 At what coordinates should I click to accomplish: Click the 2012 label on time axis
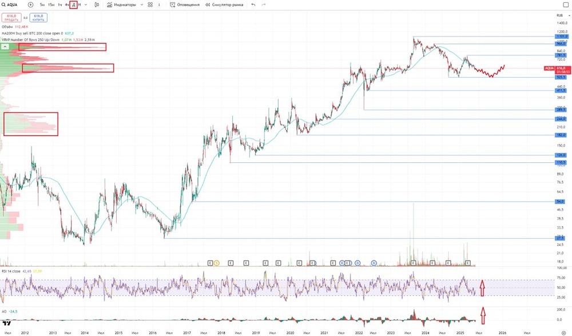(25, 333)
